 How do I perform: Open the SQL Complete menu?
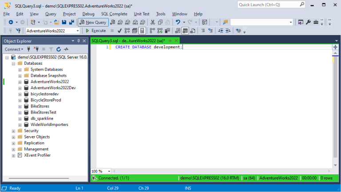click(114, 14)
